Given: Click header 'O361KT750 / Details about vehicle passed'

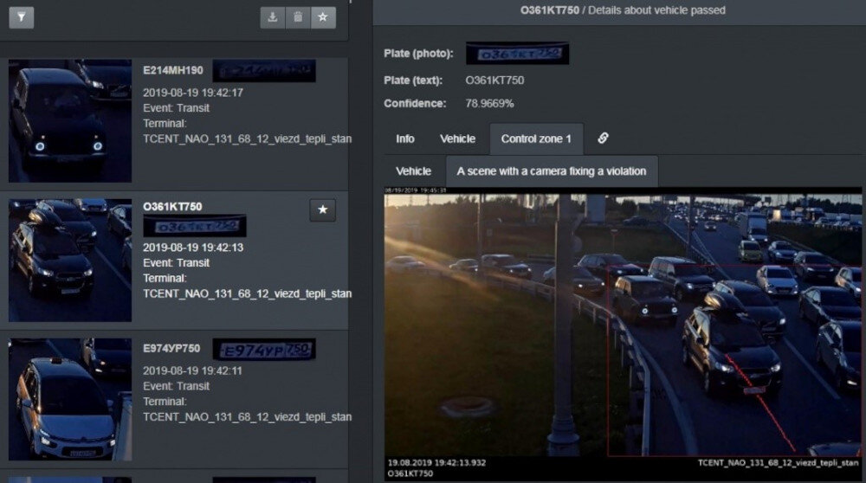Looking at the screenshot, I should pos(623,10).
